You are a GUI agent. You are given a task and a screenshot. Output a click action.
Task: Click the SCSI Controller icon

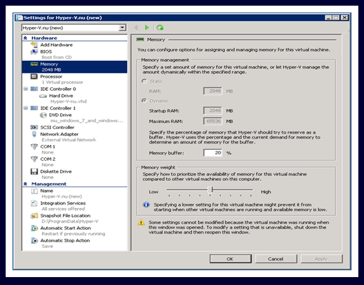coord(34,127)
